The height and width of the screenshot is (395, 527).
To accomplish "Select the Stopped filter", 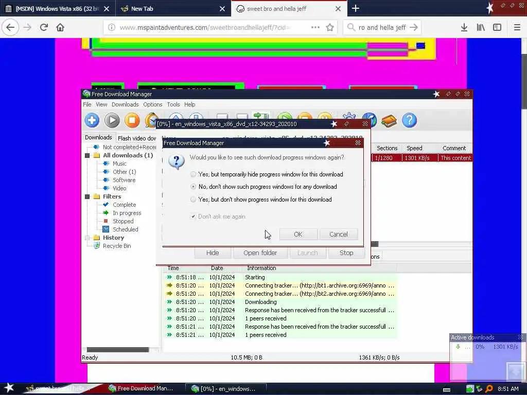I will point(123,221).
